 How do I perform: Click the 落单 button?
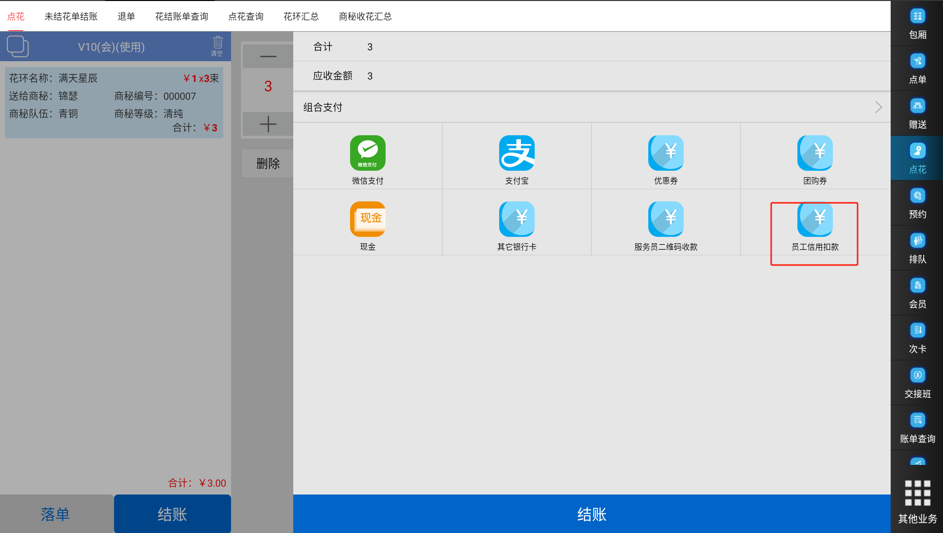(56, 514)
